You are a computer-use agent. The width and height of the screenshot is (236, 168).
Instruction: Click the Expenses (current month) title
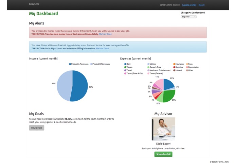[x=135, y=58]
